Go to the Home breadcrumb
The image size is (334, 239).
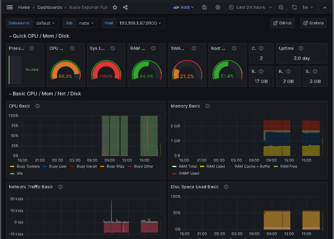[x=24, y=7]
